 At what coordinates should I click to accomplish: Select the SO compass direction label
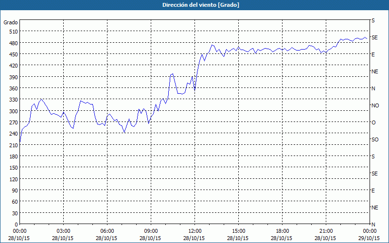[x=375, y=139]
